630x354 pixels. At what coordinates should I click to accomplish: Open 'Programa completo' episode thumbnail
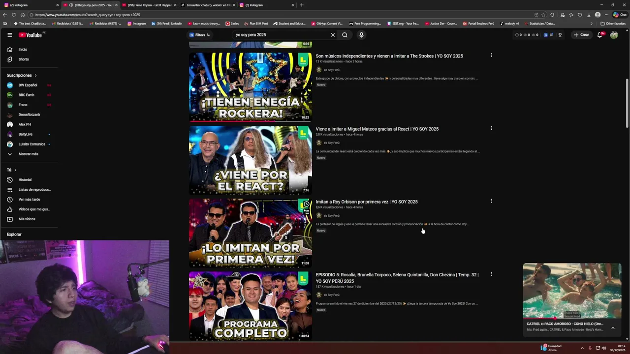tap(251, 306)
